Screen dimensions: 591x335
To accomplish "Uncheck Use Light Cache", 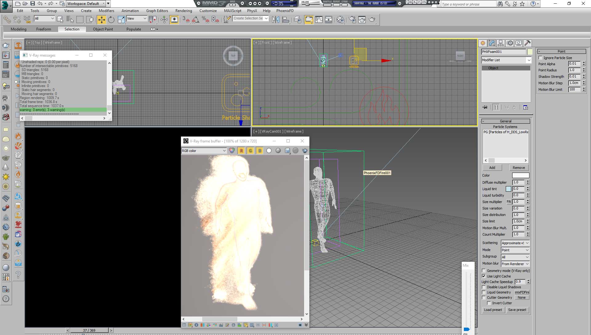I will pyautogui.click(x=484, y=276).
